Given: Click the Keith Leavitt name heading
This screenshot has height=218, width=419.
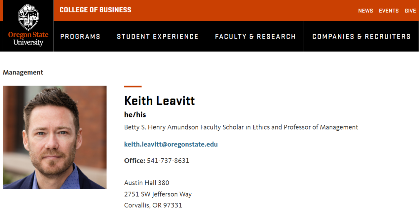Looking at the screenshot, I should point(160,101).
